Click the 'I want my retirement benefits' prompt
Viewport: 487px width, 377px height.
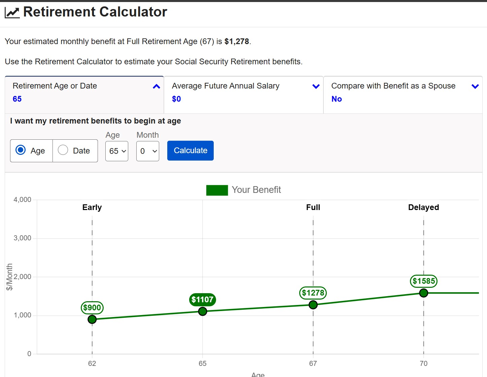96,121
